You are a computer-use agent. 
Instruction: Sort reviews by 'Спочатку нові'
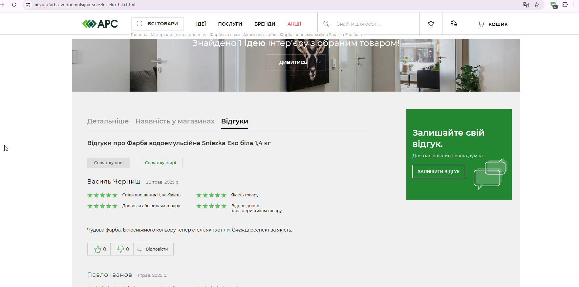(x=109, y=163)
